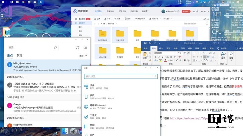This screenshot has width=243, height=136.
Task: Click the Windows Start button
Action: tap(3, 2)
